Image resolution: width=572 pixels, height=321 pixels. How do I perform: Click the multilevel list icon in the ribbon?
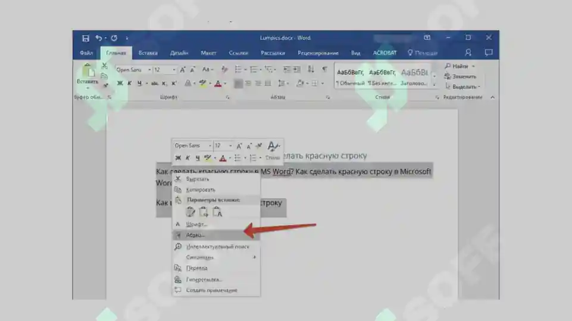click(x=268, y=69)
